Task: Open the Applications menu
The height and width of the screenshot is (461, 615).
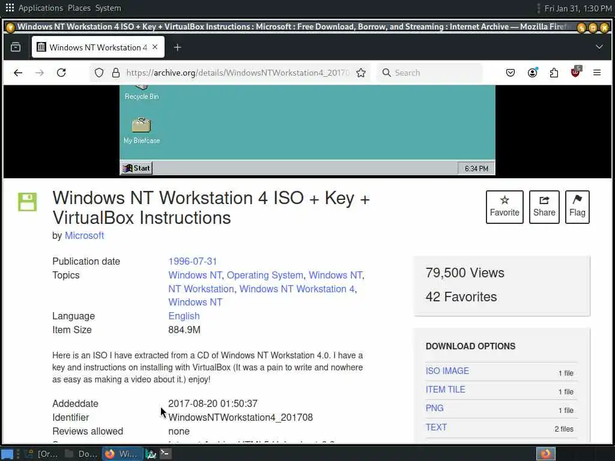Action: point(40,8)
